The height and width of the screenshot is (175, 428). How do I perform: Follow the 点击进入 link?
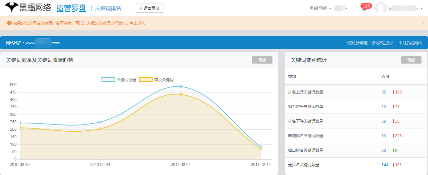[137, 23]
